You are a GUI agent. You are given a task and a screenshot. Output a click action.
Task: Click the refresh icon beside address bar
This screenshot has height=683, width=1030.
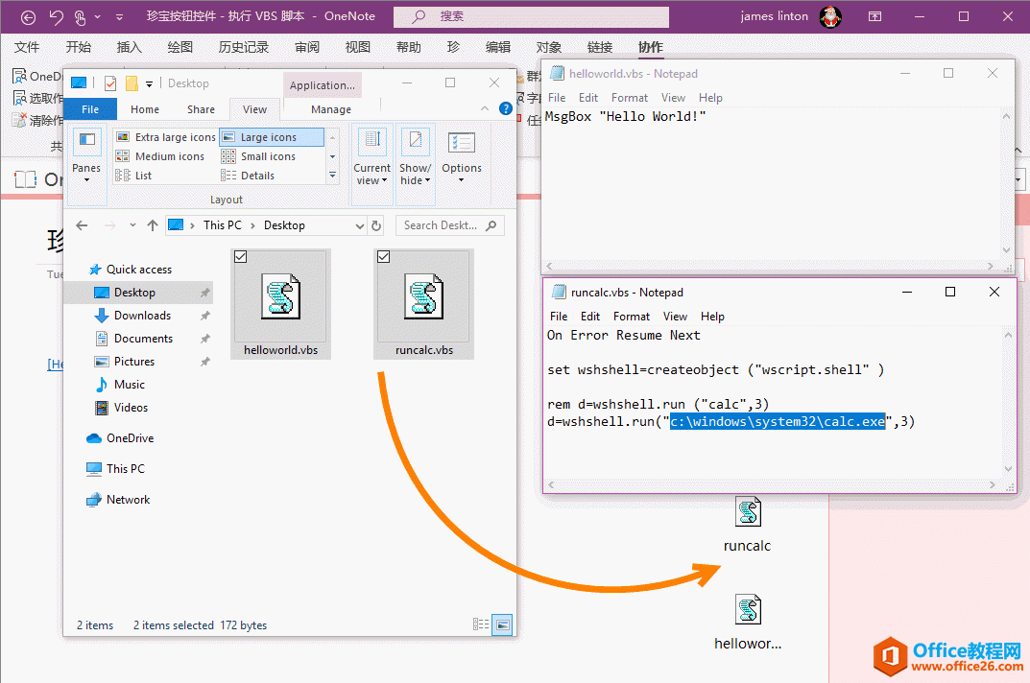376,225
